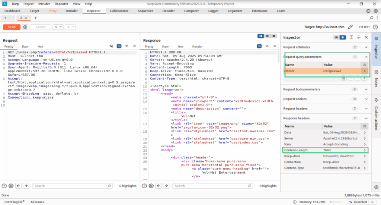Toggle word wrap in Response panel

(x=259, y=46)
